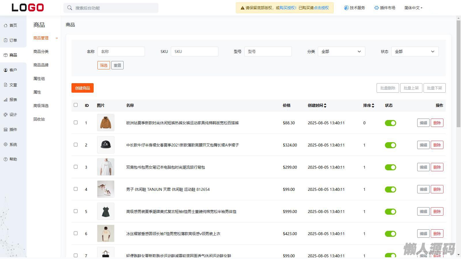Go to 商品分类 submenu item
461x259 pixels.
point(41,52)
